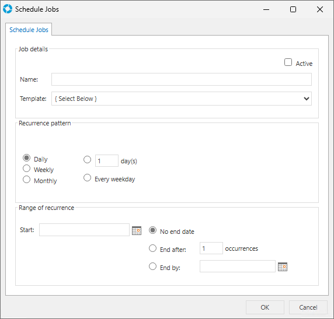Open the End by calendar picker

283,267
